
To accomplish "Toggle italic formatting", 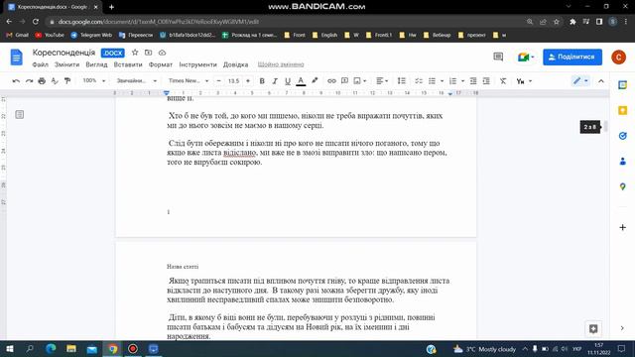I will click(x=275, y=81).
